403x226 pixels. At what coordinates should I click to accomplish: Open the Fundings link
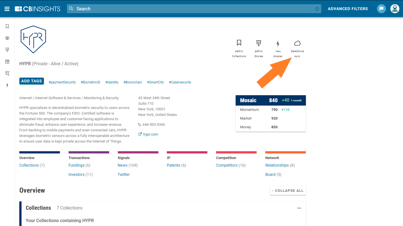pos(76,165)
